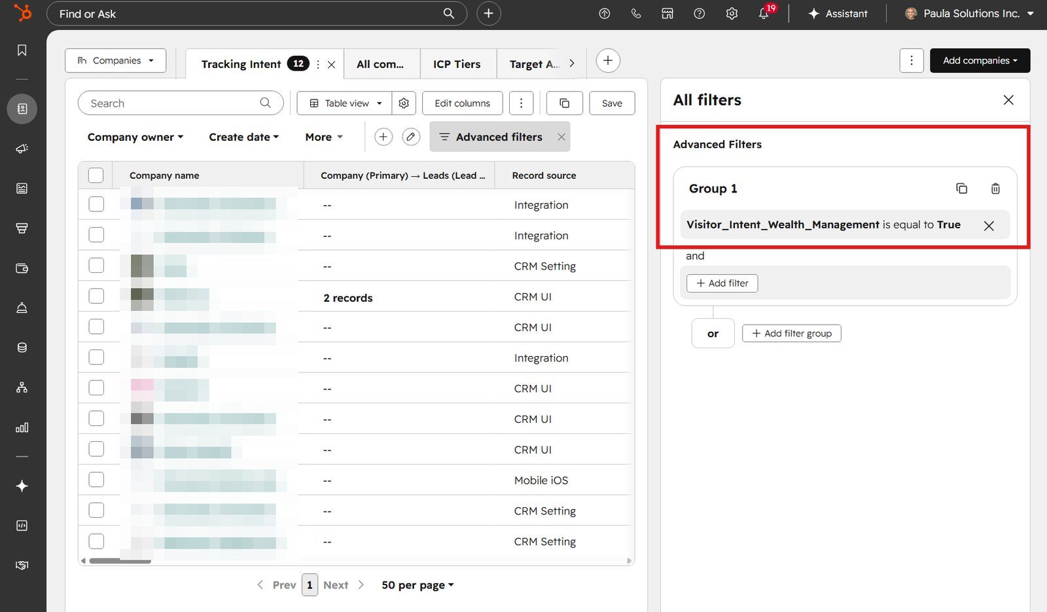Open Tracking Intent tab options menu
1047x612 pixels.
[318, 64]
